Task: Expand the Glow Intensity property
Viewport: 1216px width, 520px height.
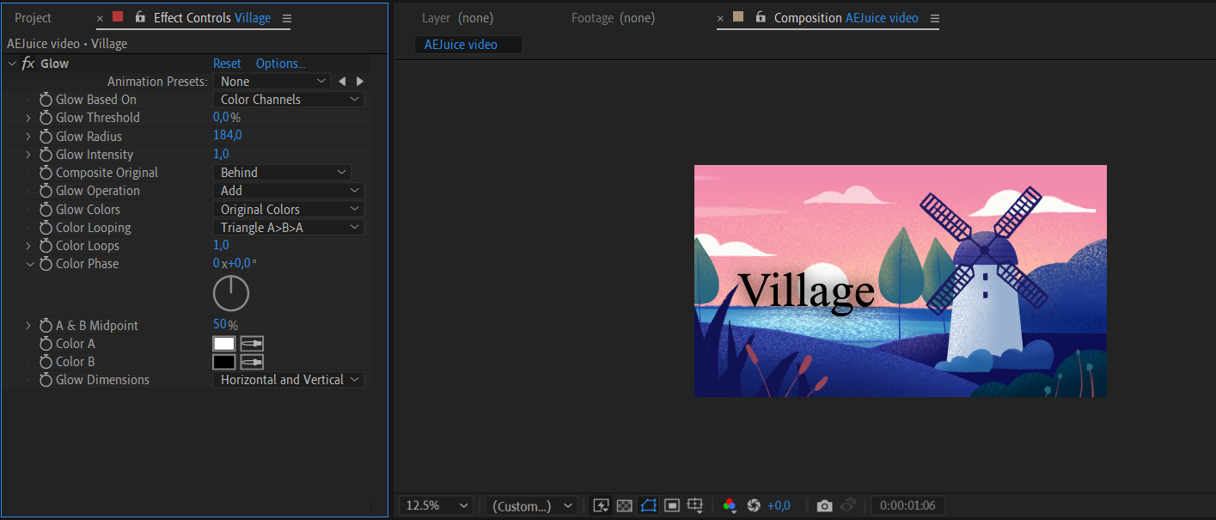Action: [27, 155]
